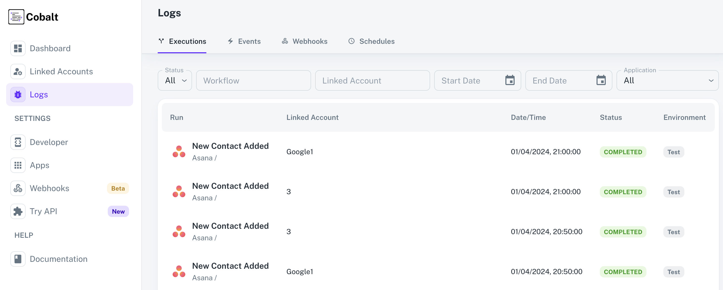Open the Status filter dropdown
This screenshot has height=290, width=723.
pos(175,80)
